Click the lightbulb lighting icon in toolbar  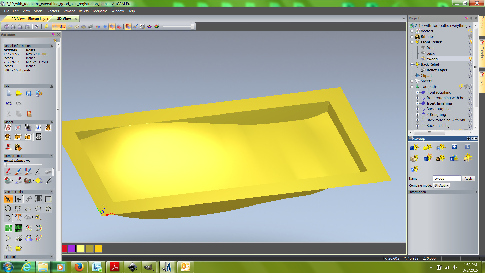(46, 27)
